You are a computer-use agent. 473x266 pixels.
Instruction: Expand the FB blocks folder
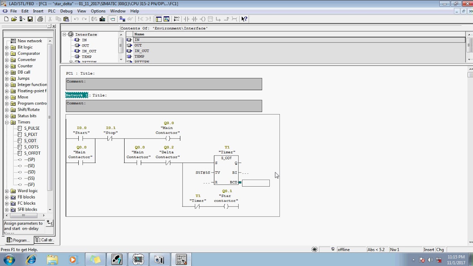click(x=7, y=197)
